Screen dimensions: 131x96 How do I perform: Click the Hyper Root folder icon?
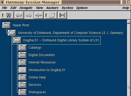(x=6, y=25)
